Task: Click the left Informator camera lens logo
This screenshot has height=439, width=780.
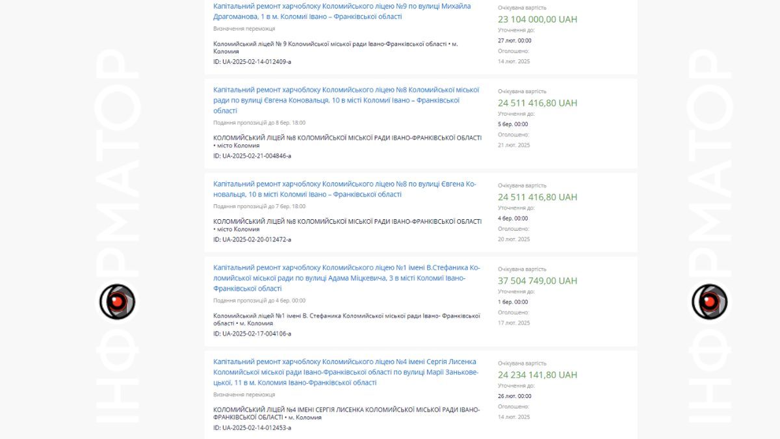Action: (x=117, y=302)
